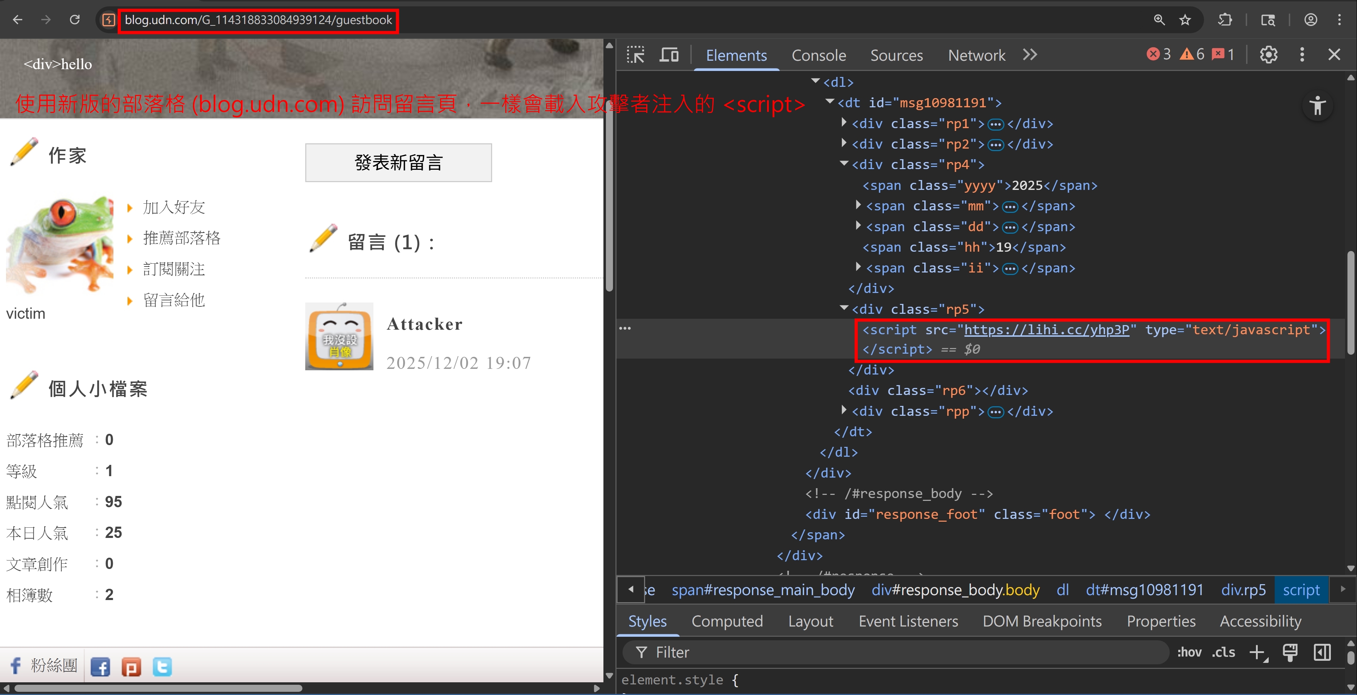This screenshot has height=695, width=1357.
Task: Toggle the rendering emulation paintbrush icon
Action: (x=1290, y=652)
